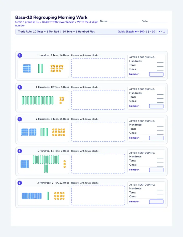The image size is (183, 237).
Task: Click the Quick Sketch legend text
Action: click(x=141, y=32)
